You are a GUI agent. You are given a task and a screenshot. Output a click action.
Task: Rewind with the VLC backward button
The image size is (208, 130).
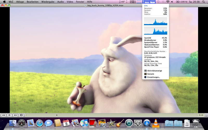4,115
